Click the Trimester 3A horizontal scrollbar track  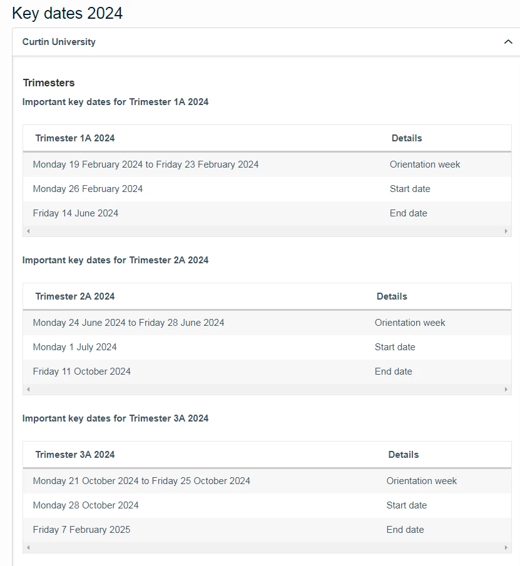click(267, 547)
